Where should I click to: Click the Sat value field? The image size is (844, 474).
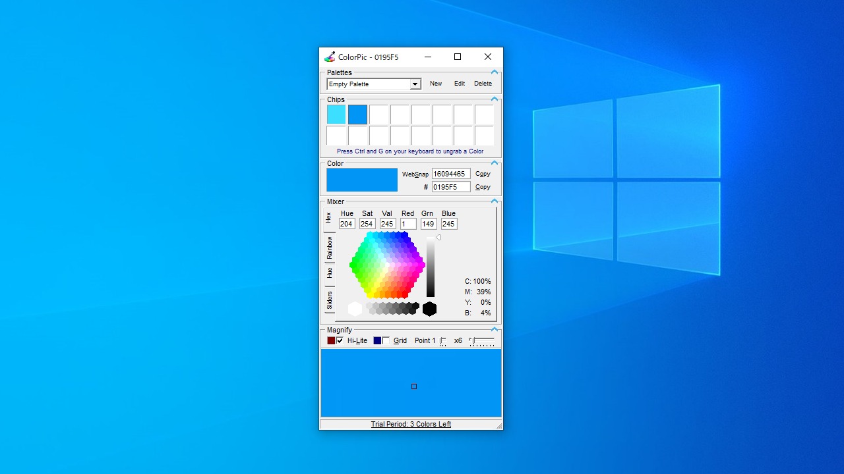367,224
